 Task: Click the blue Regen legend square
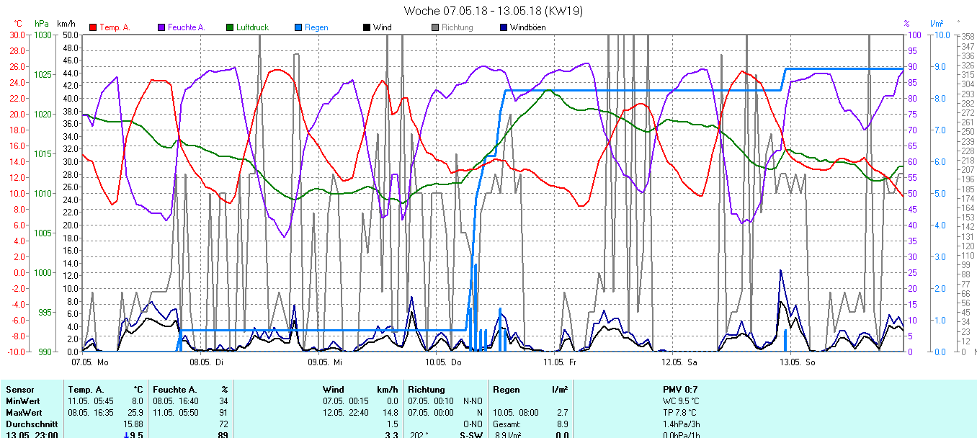[298, 27]
